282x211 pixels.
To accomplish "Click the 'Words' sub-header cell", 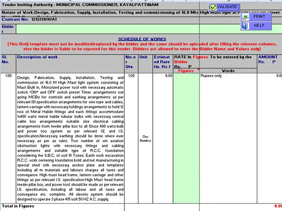I will (x=228, y=71).
